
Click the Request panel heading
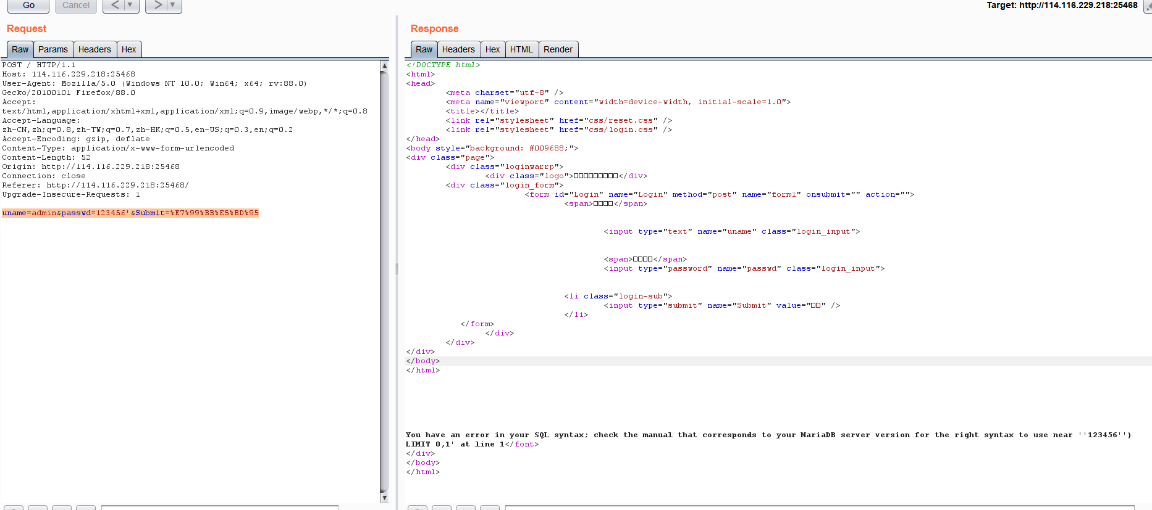(27, 28)
